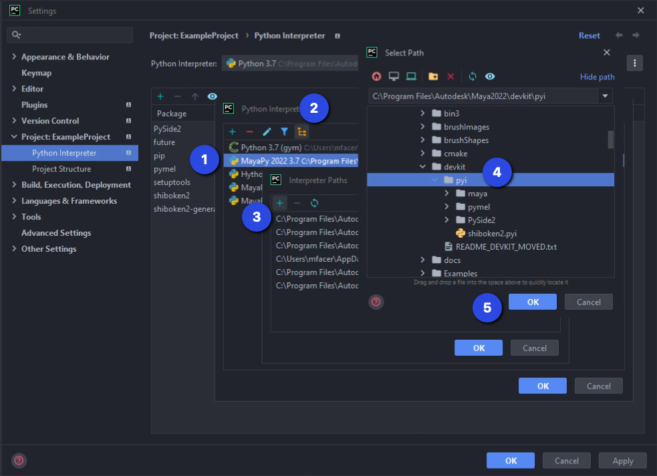Click the settings search field

(x=70, y=34)
